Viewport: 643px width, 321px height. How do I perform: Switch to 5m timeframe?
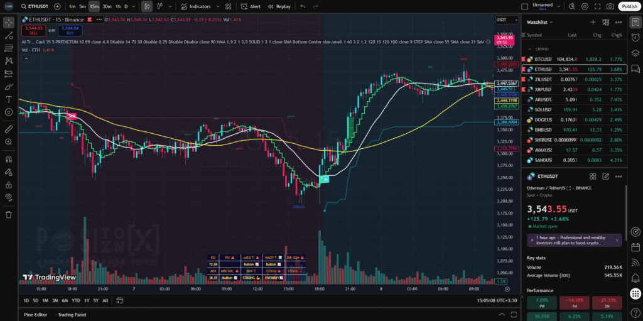[82, 6]
